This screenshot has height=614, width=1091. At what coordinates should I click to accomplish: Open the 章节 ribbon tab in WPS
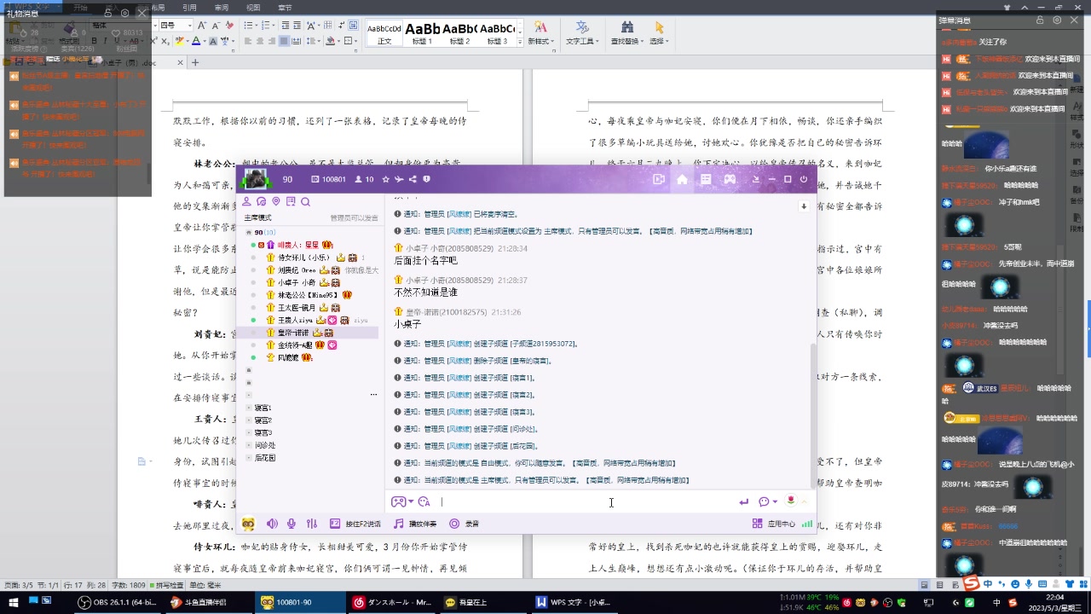click(x=285, y=7)
